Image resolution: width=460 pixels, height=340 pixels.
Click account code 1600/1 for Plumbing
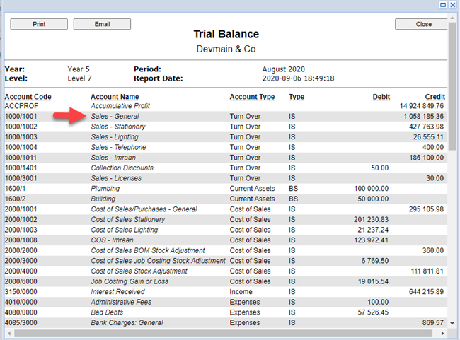[x=16, y=189]
